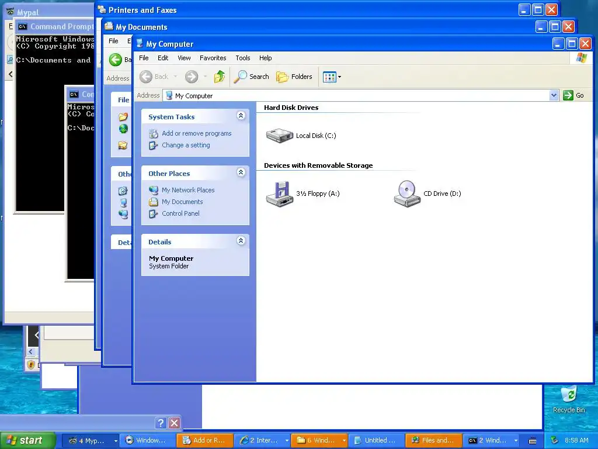Open the Local Disk (C:) drive icon
598x449 pixels.
279,136
